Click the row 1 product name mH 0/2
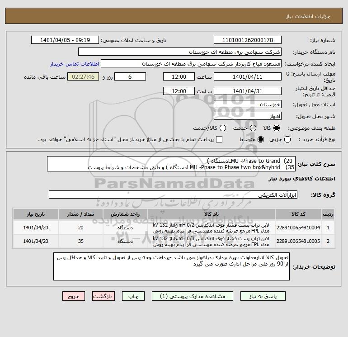Image resolution: width=348 pixels, height=337 pixels. tap(211, 228)
